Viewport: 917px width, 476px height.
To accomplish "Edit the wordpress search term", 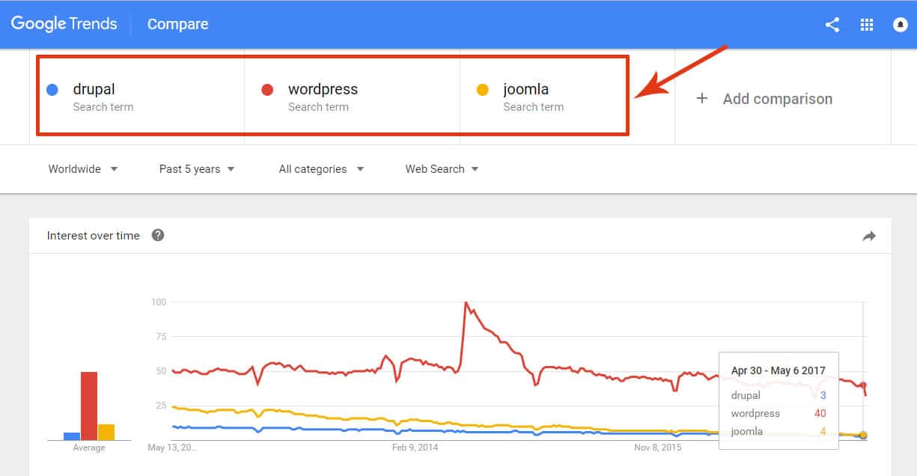I will [x=323, y=89].
